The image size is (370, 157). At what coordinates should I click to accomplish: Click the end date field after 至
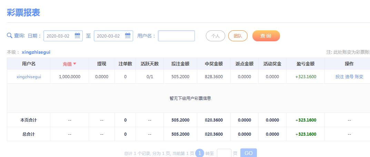point(113,36)
